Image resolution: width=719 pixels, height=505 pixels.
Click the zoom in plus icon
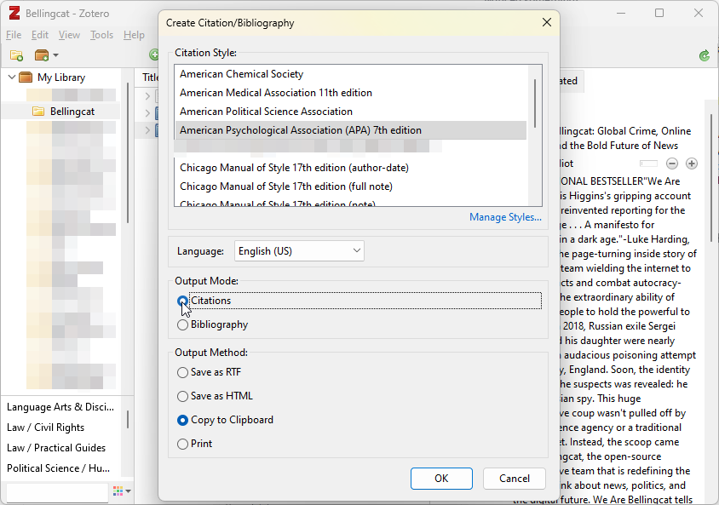pos(692,164)
